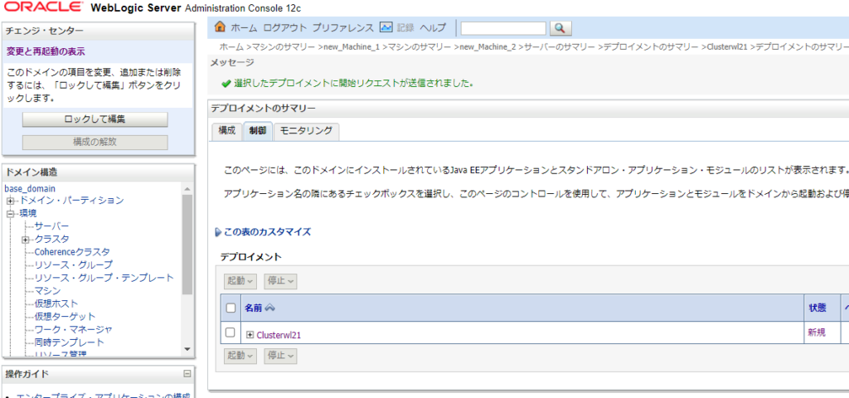849x398 pixels.
Task: Click the domain structure scrollbar down arrow
Action: (x=187, y=349)
